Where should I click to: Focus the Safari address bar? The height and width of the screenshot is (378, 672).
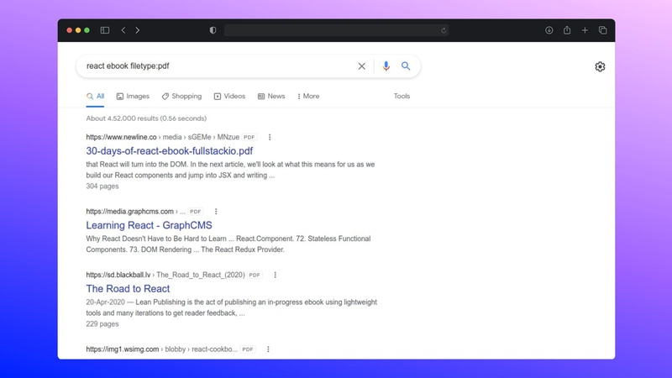click(337, 30)
